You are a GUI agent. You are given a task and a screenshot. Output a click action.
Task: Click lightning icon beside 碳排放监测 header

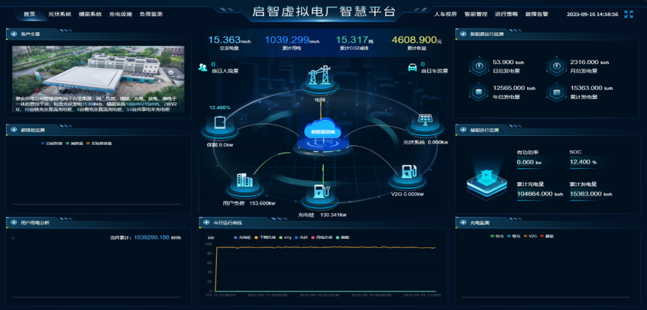[x=14, y=130]
